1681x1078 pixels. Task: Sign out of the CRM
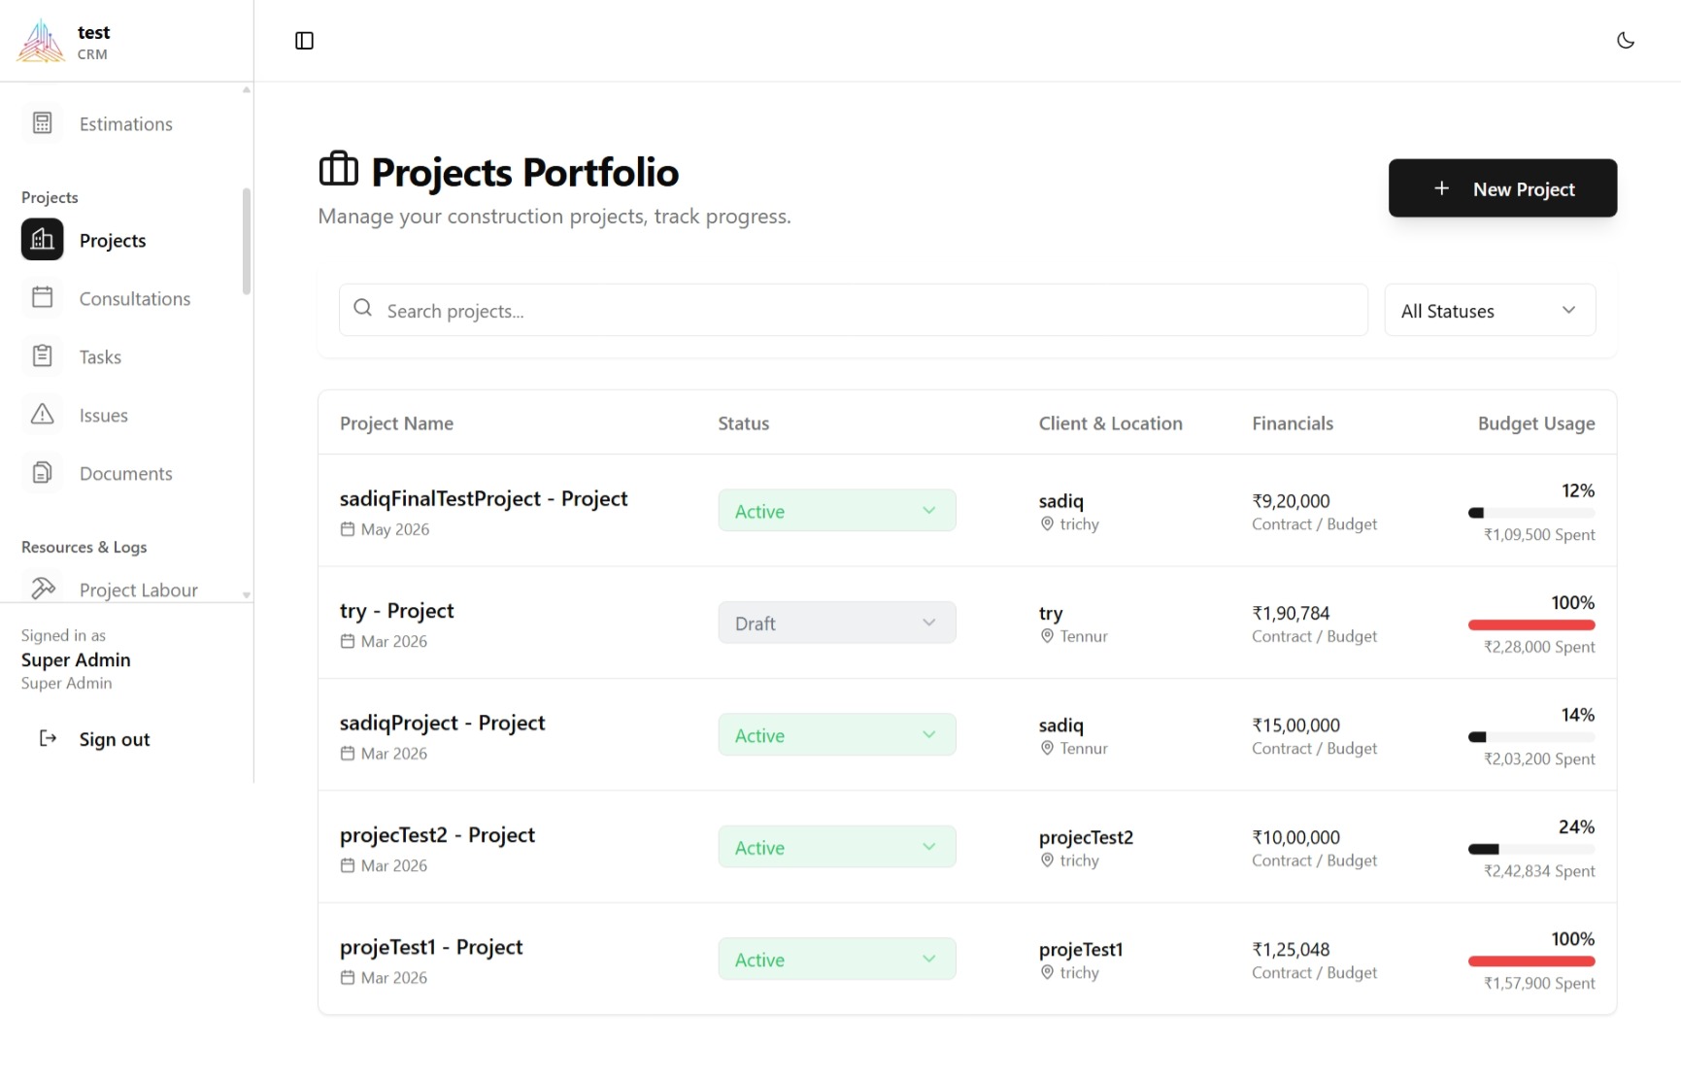115,739
